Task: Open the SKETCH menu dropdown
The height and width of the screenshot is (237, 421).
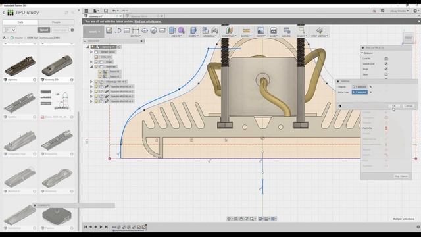Action: coord(136,36)
